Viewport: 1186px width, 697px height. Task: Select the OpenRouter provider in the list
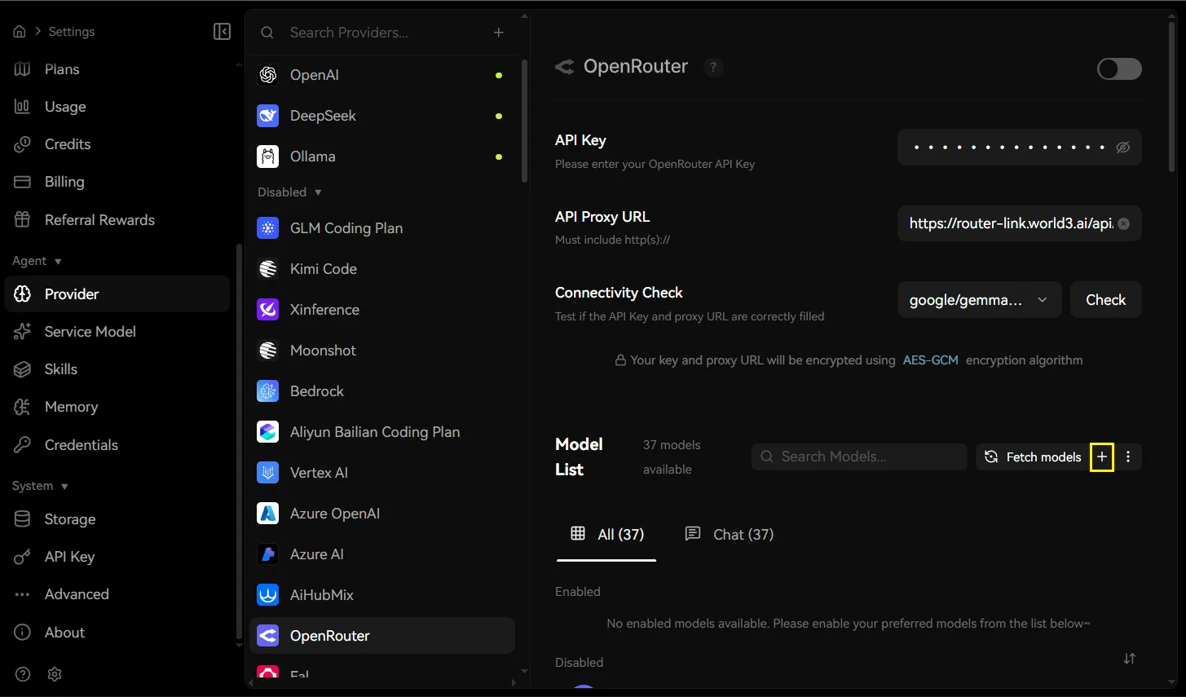382,636
